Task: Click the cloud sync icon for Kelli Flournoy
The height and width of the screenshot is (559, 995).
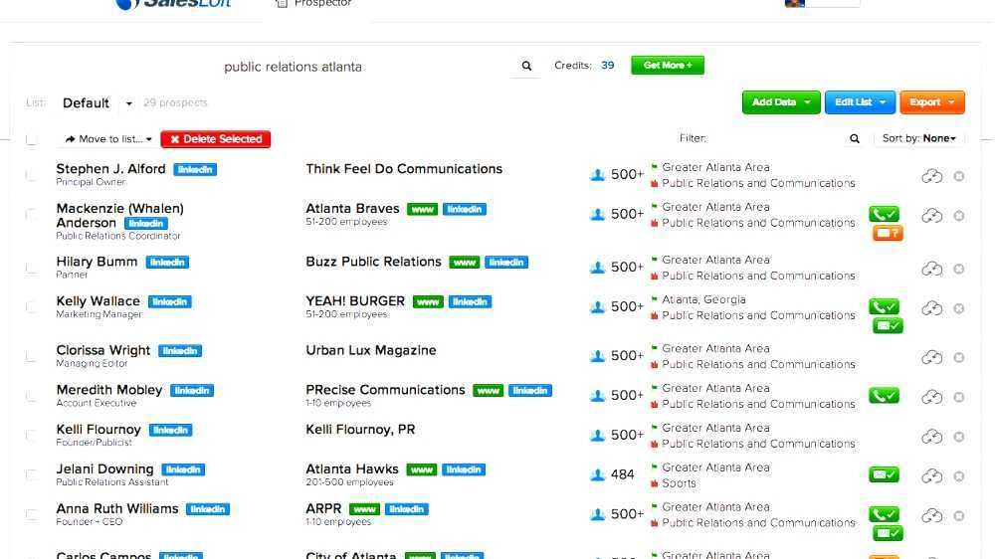Action: (931, 438)
